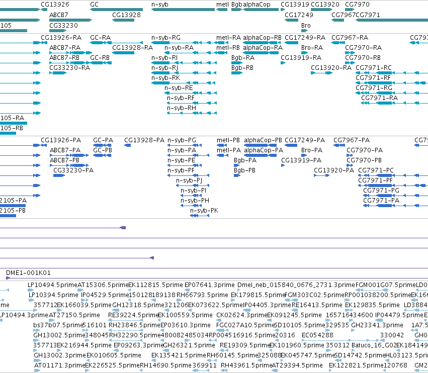Click transcript n-syb-RA
428x373 pixels.
(179, 48)
